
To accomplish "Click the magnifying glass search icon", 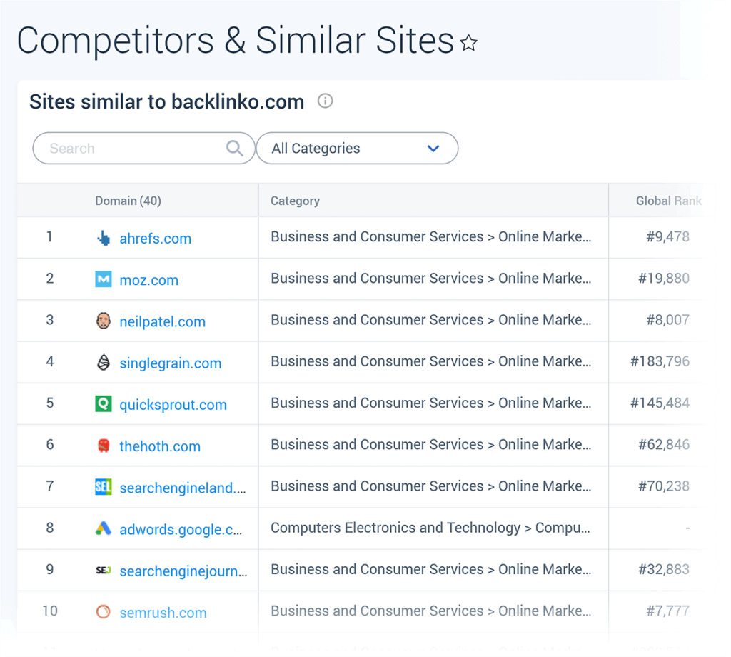I will [234, 149].
